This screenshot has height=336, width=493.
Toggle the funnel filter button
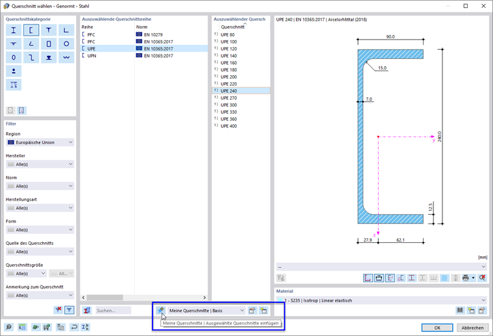pyautogui.click(x=69, y=310)
